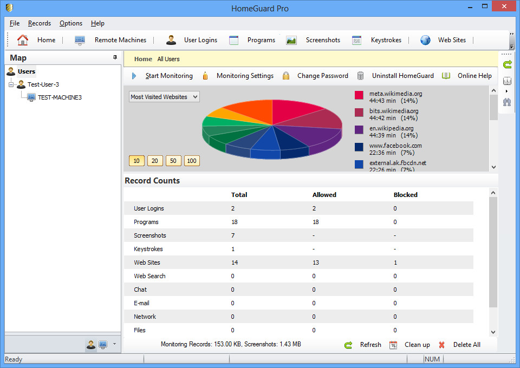Click the Delete All button label
This screenshot has width=520, height=368.
click(x=466, y=345)
